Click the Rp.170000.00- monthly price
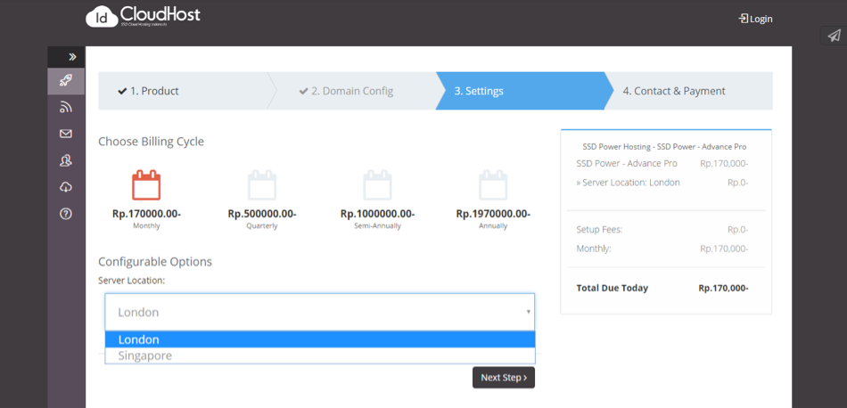847x408 pixels. (146, 214)
